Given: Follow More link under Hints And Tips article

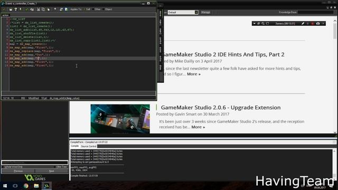Looking at the screenshot, I should point(194,74).
